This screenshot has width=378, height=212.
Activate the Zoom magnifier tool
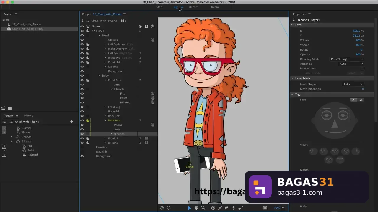203,208
